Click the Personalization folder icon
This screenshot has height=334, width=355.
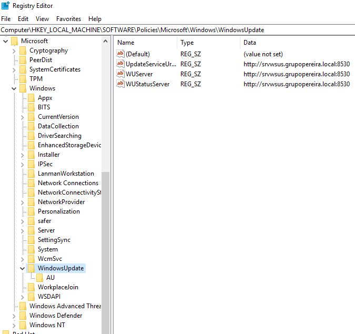31,211
